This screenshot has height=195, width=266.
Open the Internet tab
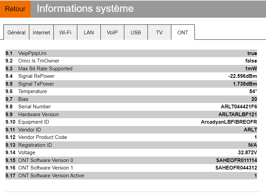point(41,33)
